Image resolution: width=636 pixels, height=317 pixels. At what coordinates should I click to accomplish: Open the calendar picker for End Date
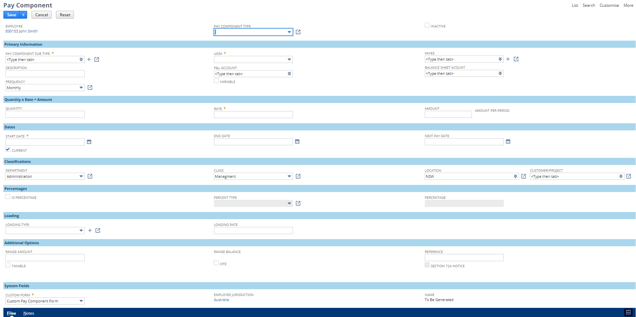pyautogui.click(x=297, y=142)
